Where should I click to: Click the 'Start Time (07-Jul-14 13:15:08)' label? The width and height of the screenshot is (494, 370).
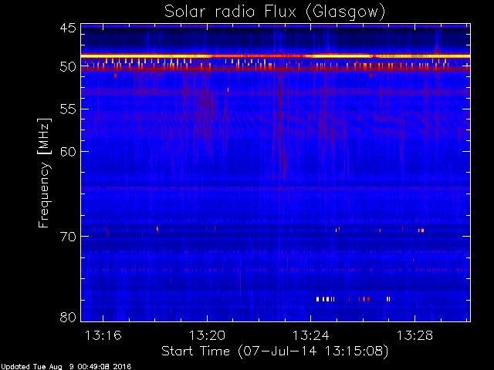click(x=275, y=351)
